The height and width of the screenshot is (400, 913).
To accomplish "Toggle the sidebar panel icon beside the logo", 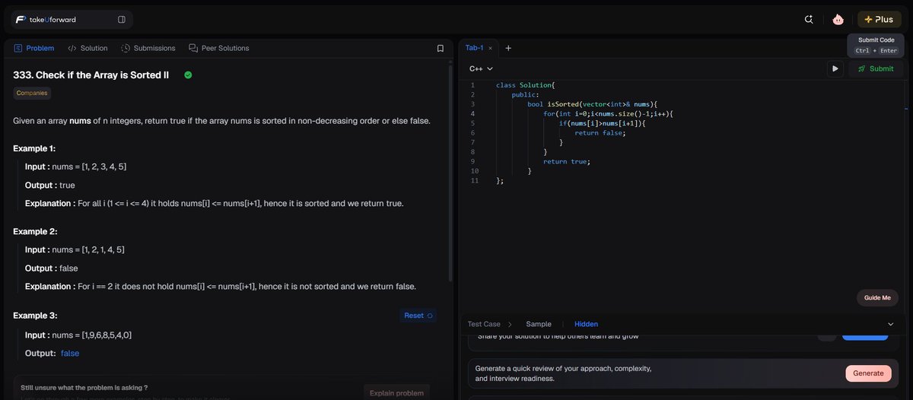I will tap(122, 19).
